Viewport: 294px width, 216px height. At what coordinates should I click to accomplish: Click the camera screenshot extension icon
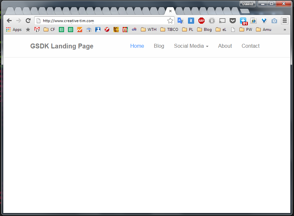[274, 21]
